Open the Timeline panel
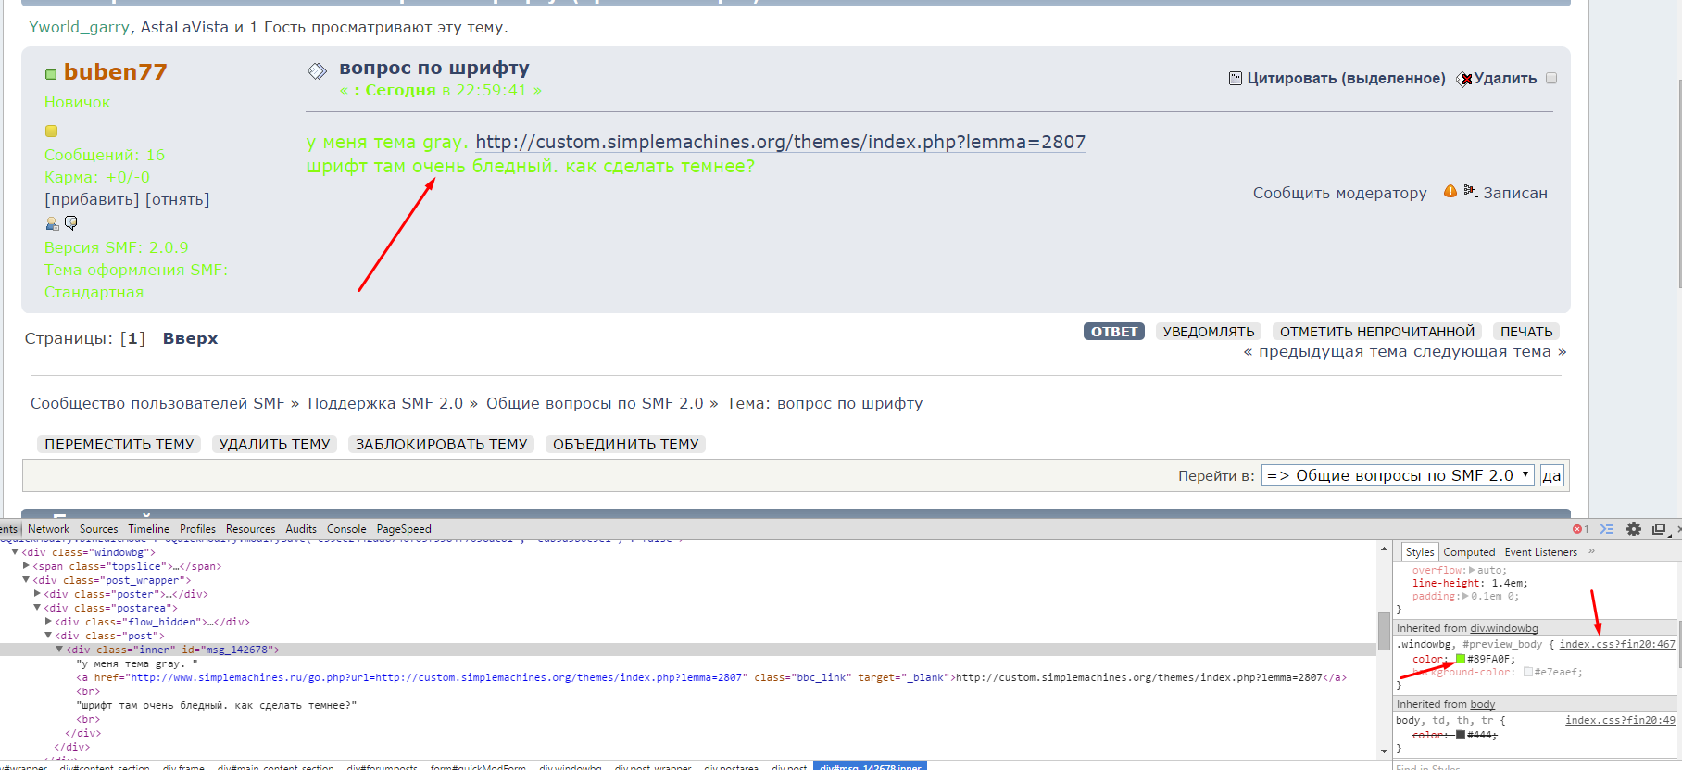This screenshot has height=770, width=1682. (148, 529)
